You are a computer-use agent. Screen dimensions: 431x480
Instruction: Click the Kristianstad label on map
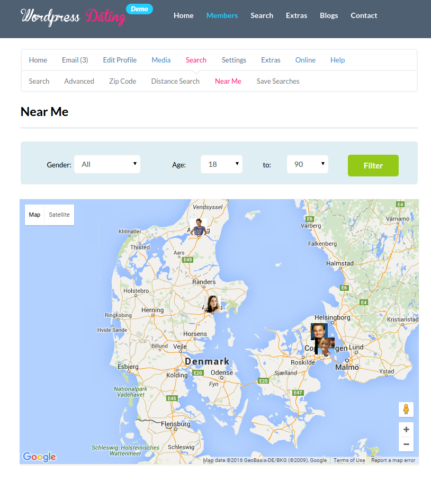click(403, 319)
